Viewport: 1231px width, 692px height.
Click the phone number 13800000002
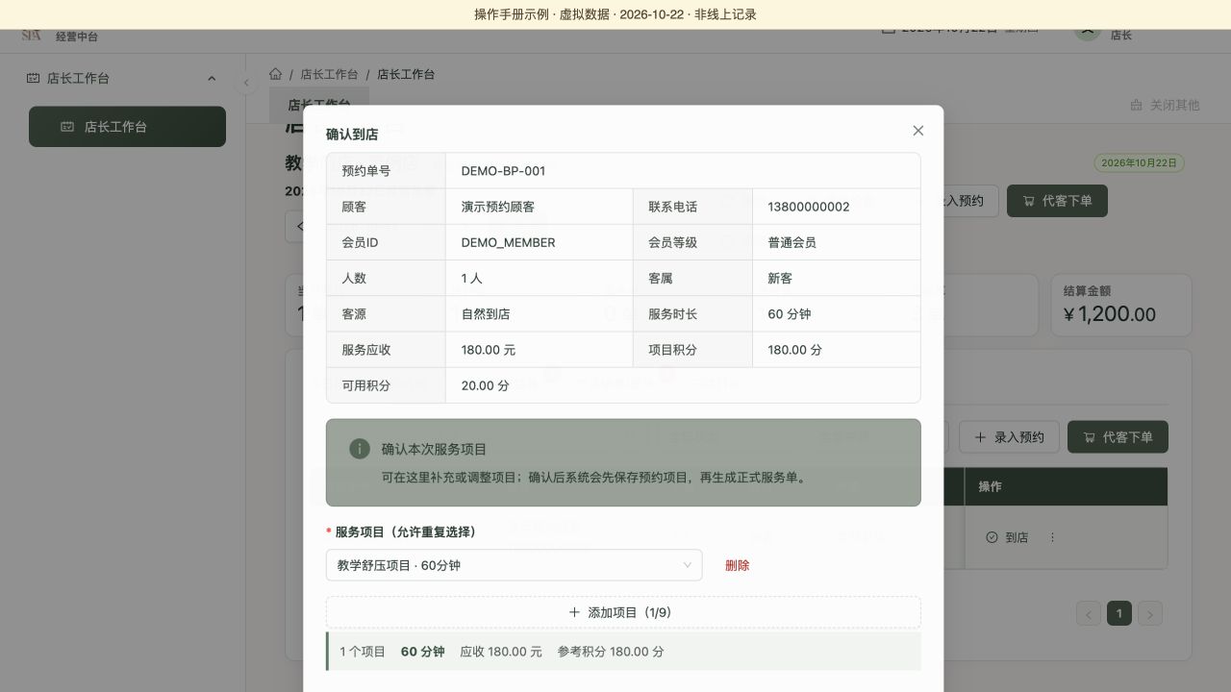click(809, 207)
